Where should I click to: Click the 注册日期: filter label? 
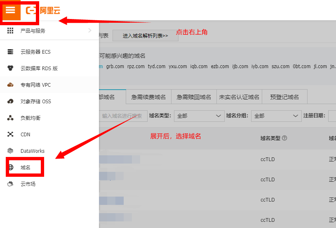click(x=315, y=116)
